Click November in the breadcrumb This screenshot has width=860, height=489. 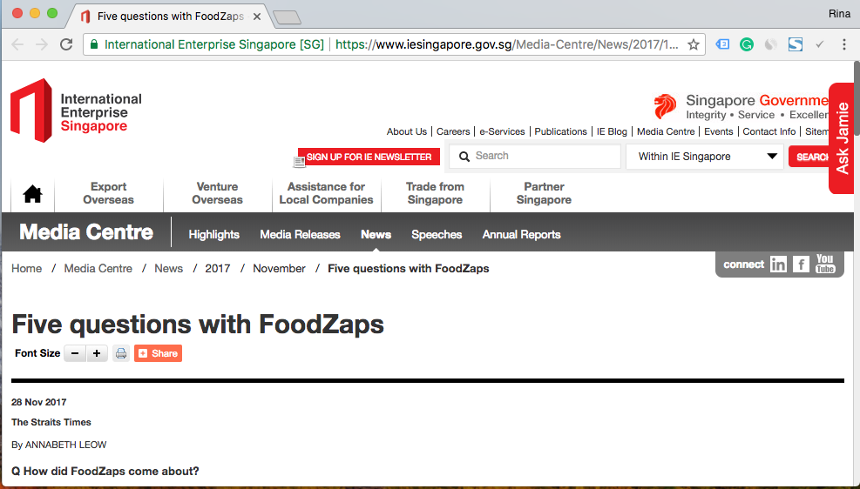(x=279, y=268)
